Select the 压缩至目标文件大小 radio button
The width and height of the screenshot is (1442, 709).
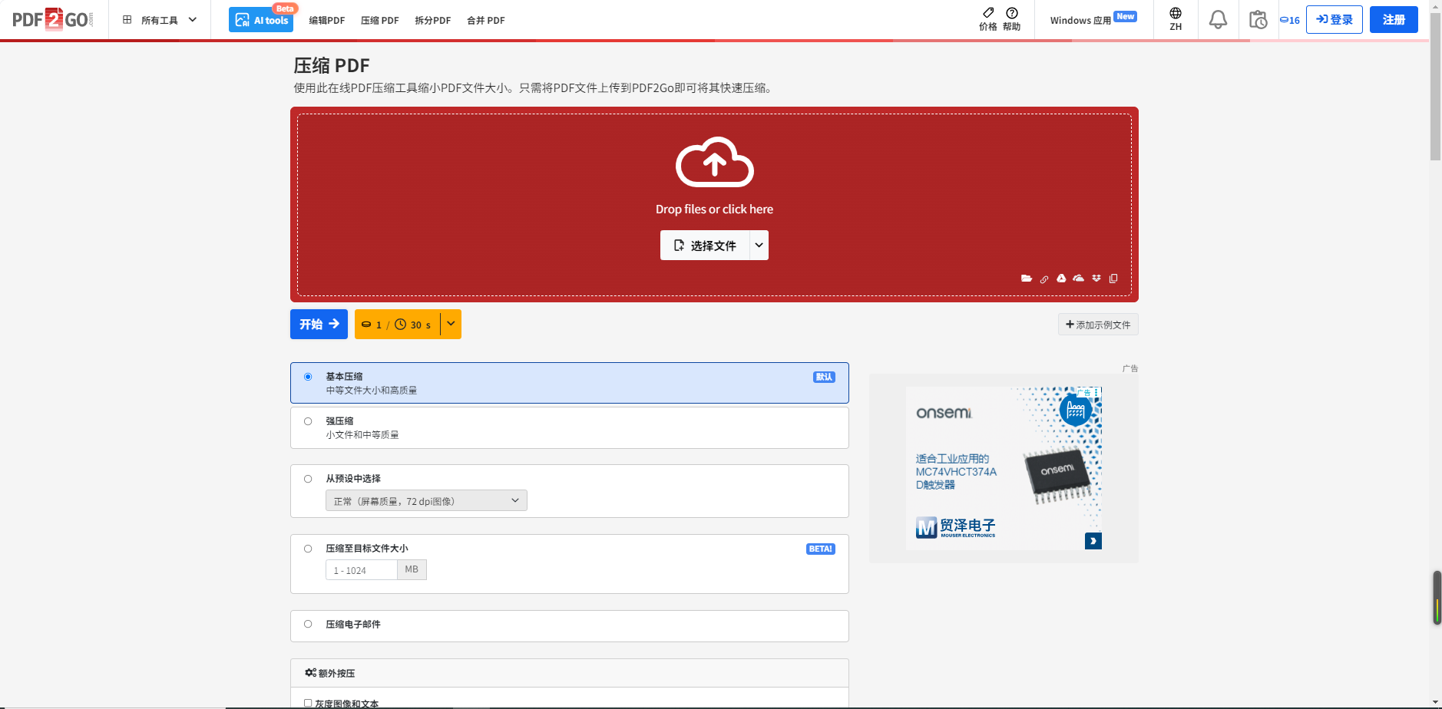[x=308, y=549]
